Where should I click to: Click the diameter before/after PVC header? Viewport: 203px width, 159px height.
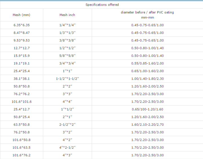[x=147, y=15]
